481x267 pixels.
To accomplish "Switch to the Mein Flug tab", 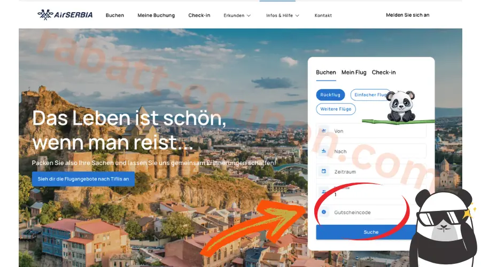I will pos(354,72).
